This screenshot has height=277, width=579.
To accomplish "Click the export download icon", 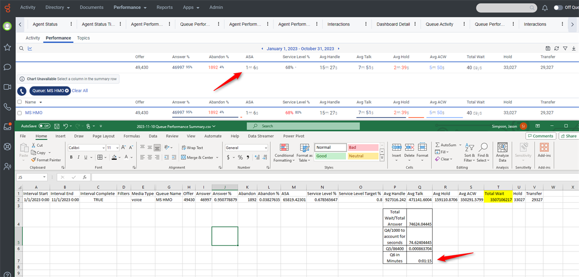I will click(x=574, y=49).
